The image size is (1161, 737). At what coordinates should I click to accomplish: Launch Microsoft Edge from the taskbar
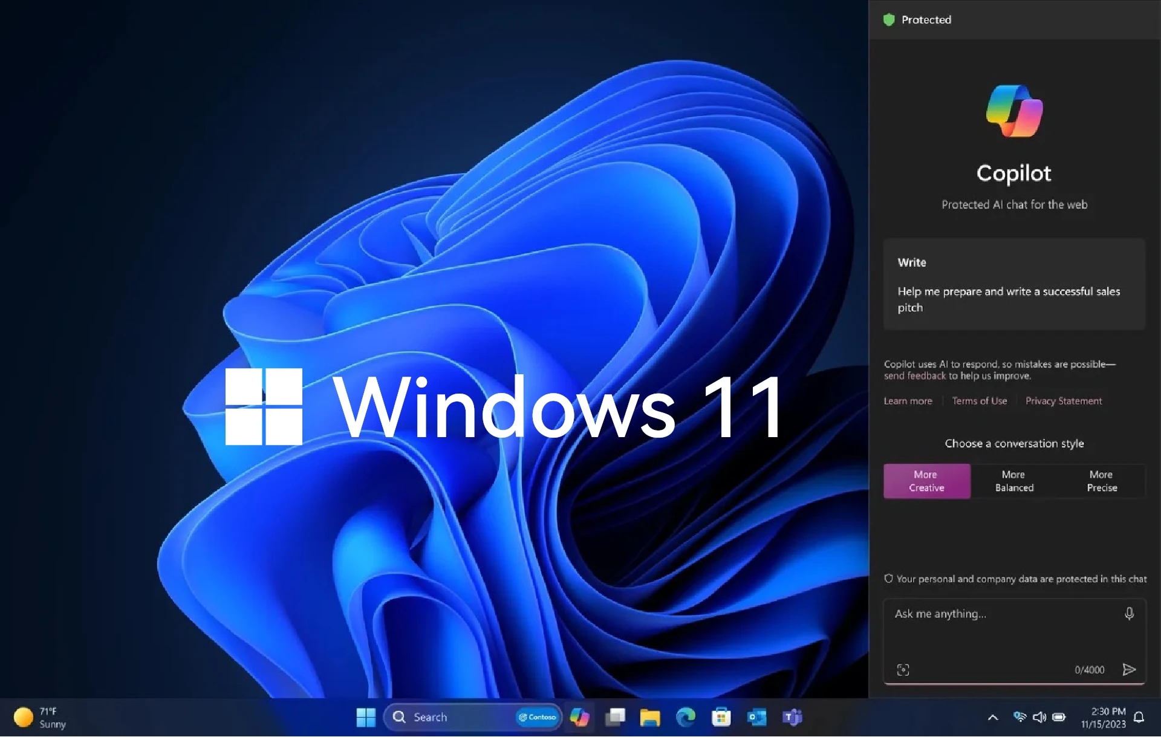point(686,718)
